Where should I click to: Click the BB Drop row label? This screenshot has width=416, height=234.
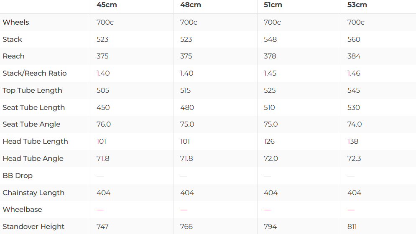click(18, 175)
